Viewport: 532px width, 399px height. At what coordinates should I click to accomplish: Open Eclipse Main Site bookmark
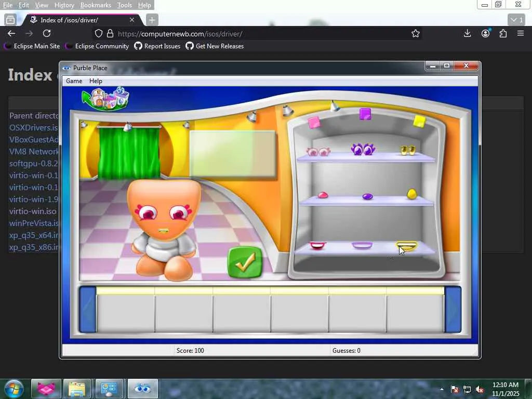[x=32, y=46]
